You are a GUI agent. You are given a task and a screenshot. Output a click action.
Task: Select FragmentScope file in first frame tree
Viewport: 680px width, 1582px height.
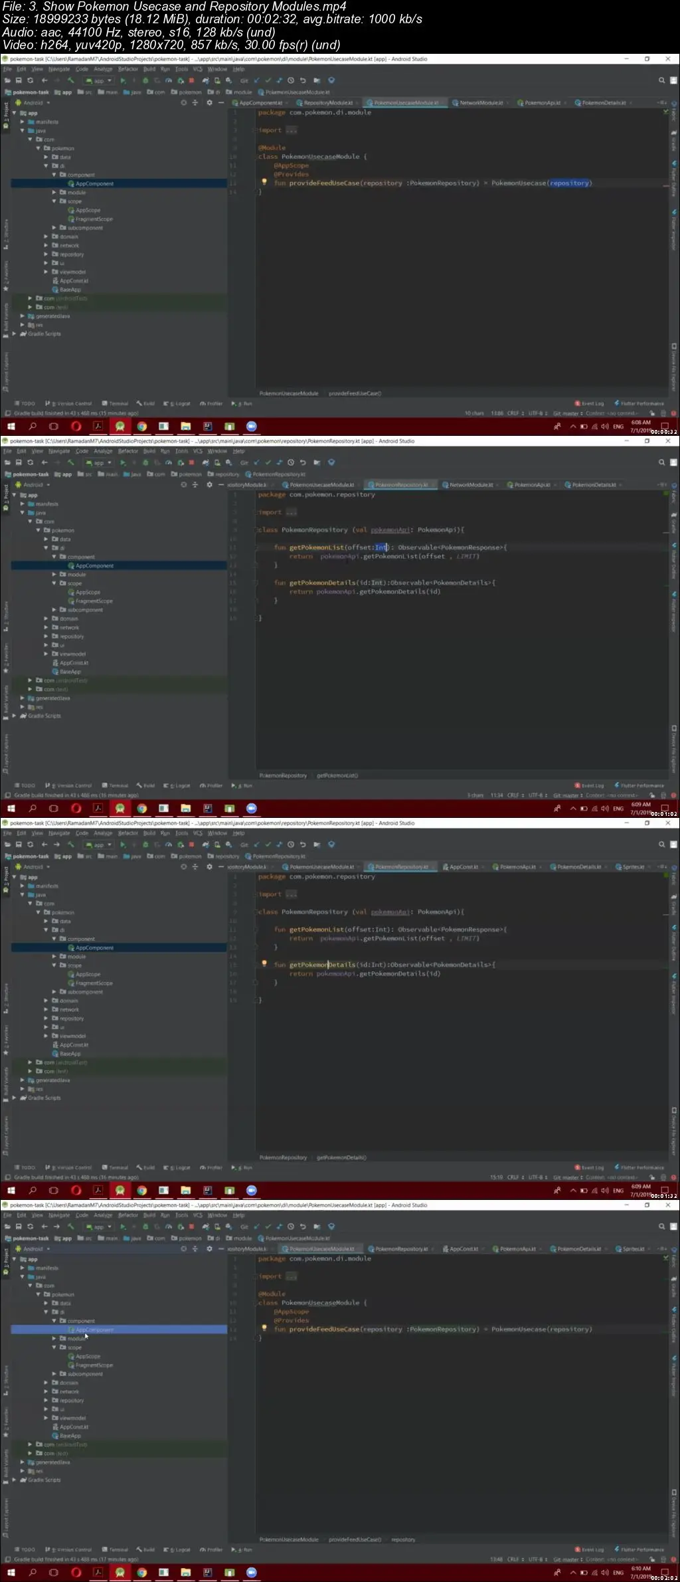[x=90, y=219]
